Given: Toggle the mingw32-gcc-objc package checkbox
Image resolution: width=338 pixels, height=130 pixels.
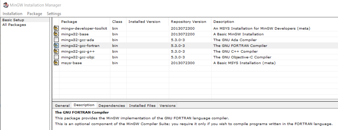Looking at the screenshot, I should point(56,57).
